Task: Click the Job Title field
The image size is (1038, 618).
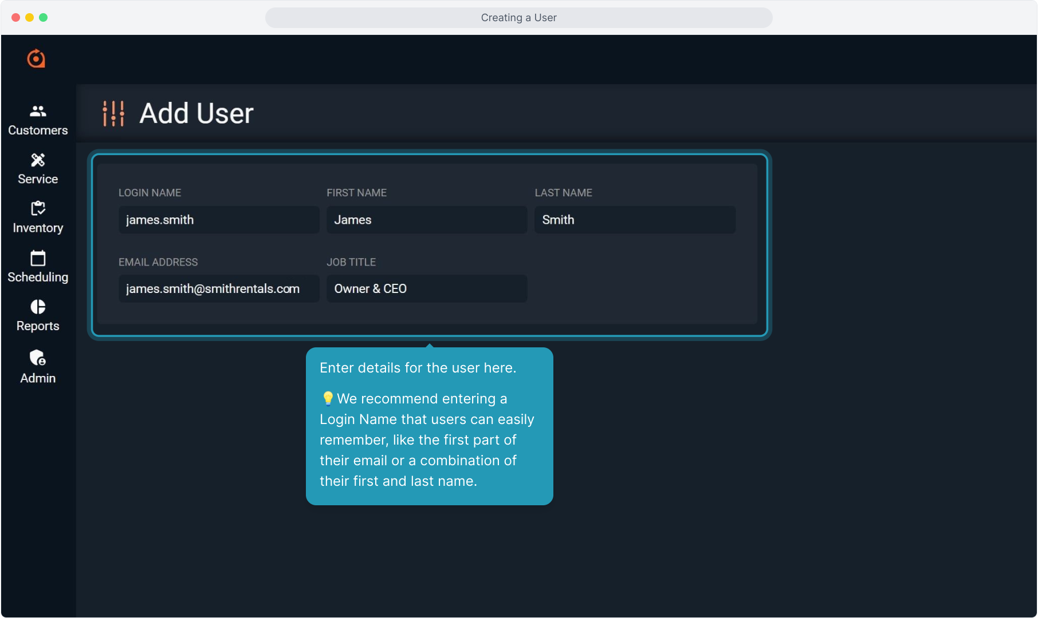Action: click(426, 289)
